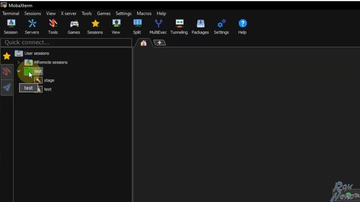Screen dimensions: 360x202
Task: Focus the Quick connect field
Action: click(x=66, y=43)
